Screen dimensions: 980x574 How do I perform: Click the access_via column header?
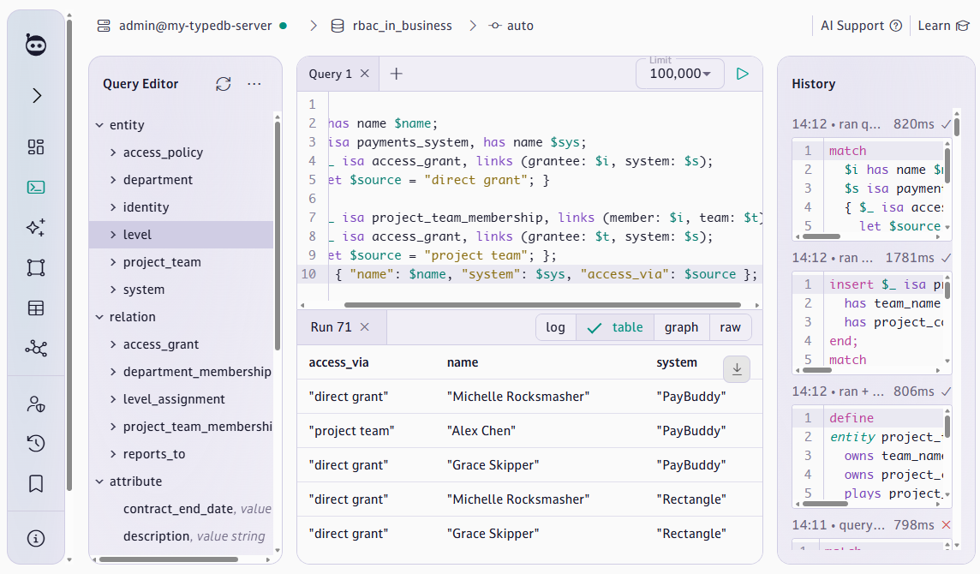click(338, 362)
